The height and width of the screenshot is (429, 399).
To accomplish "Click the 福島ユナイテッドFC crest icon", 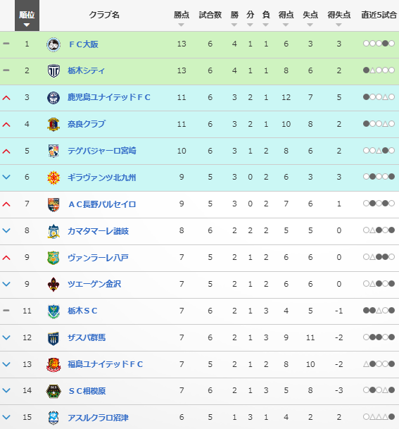I will point(53,365).
